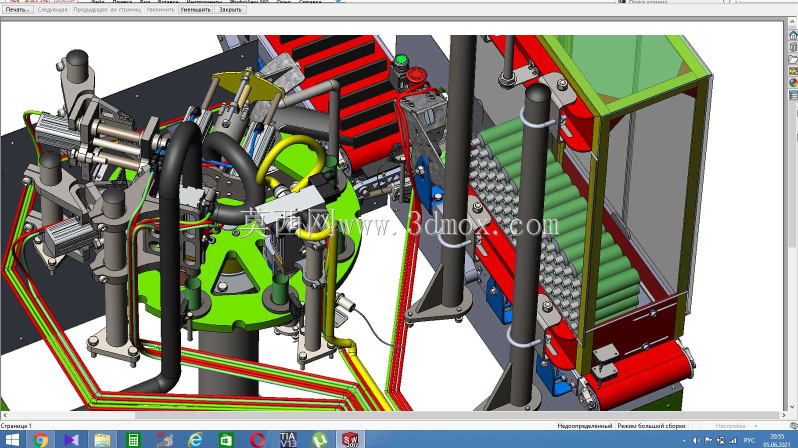Image resolution: width=798 pixels, height=448 pixels.
Task: Click the network signal tray icon
Action: coord(732,440)
